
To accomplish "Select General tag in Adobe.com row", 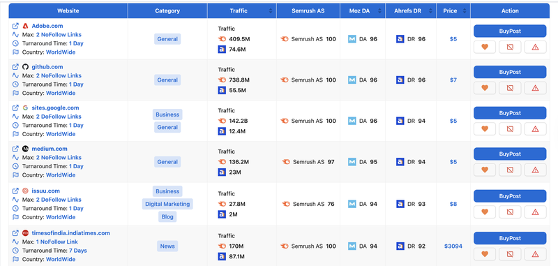I will point(167,39).
